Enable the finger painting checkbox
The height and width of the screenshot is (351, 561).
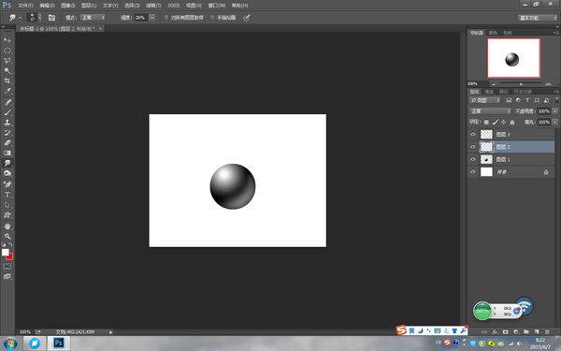click(212, 17)
